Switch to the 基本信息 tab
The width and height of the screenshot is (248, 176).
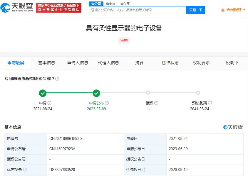[46, 63]
